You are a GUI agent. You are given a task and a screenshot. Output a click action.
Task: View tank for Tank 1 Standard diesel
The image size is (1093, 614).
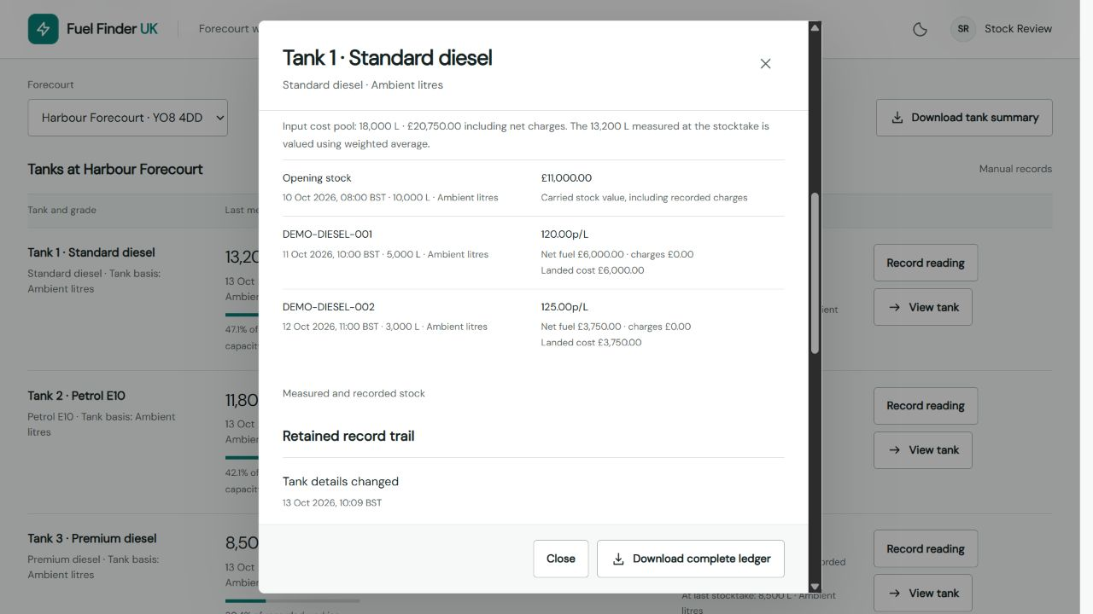(x=923, y=307)
